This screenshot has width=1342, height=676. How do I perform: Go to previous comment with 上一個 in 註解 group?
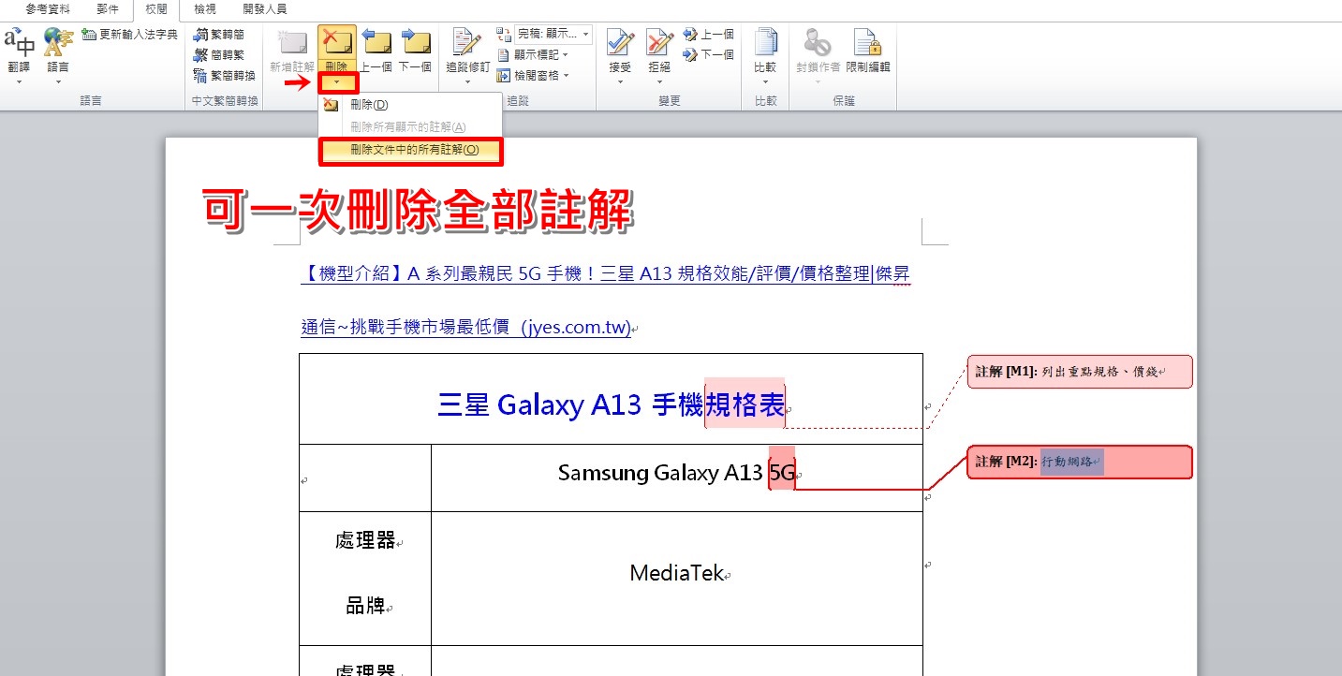click(376, 51)
